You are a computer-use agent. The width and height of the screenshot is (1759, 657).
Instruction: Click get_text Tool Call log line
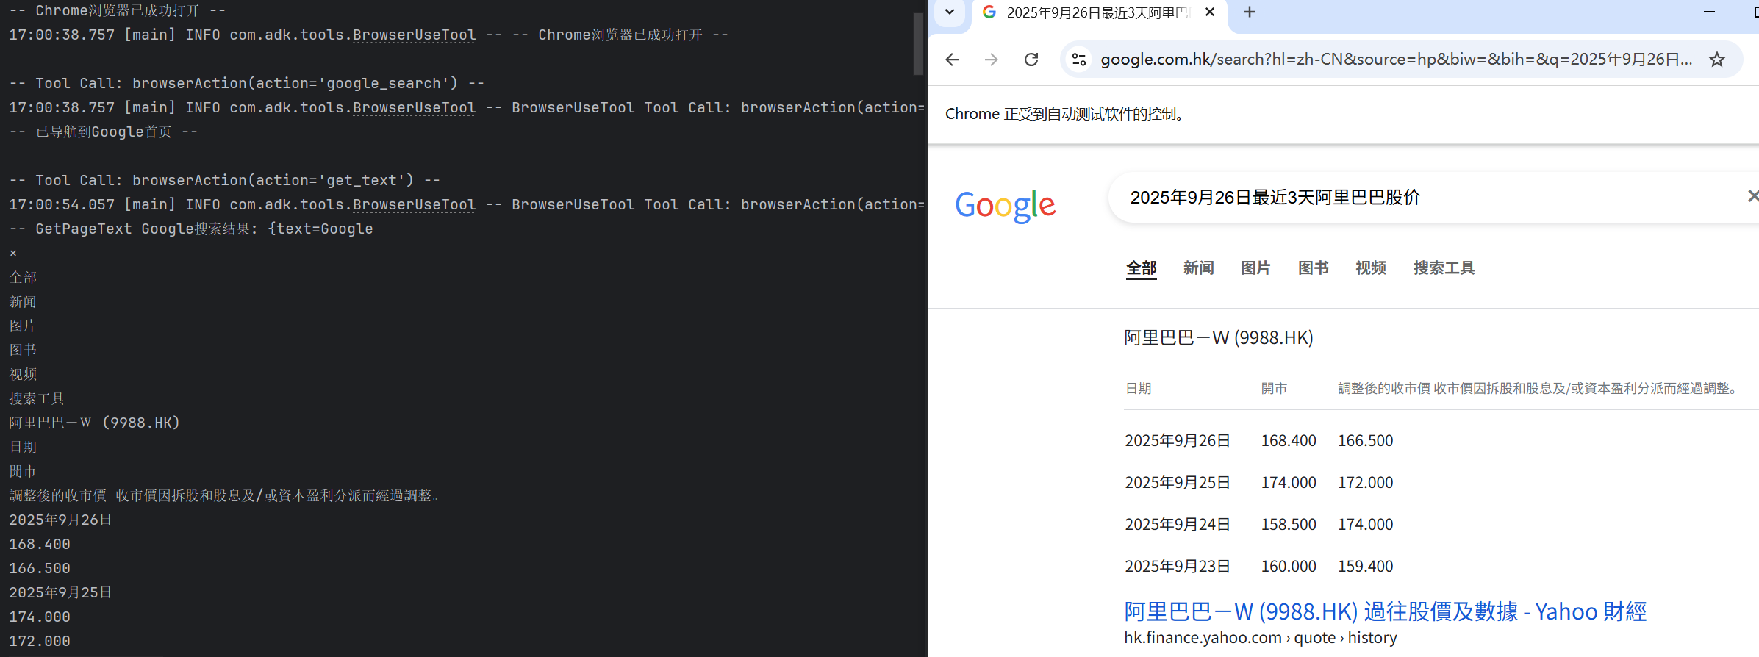coord(225,180)
